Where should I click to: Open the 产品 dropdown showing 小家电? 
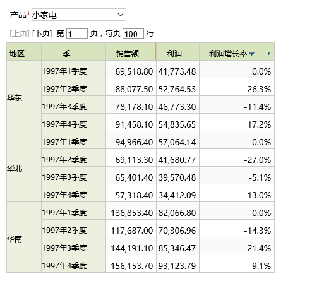pyautogui.click(x=79, y=15)
